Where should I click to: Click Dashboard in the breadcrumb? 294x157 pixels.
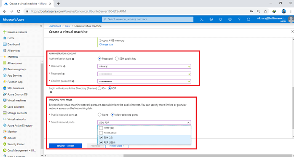click(55, 26)
